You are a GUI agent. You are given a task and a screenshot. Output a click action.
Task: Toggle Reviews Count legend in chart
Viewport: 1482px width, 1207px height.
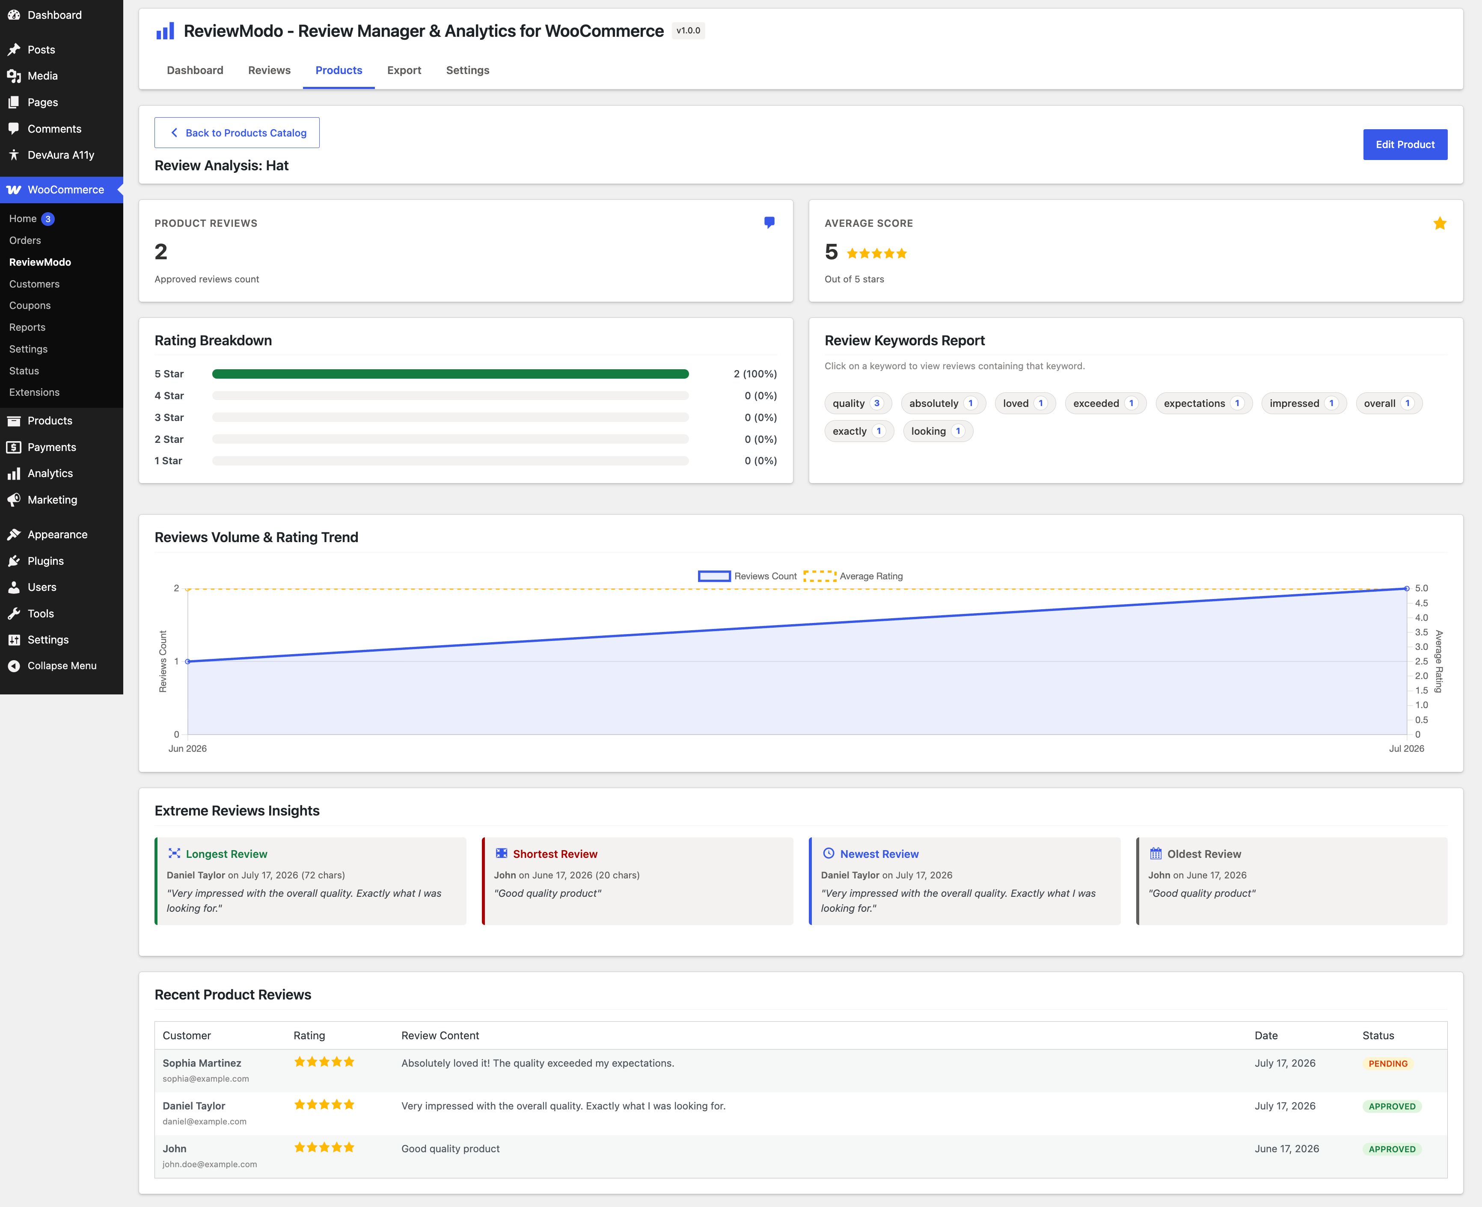tap(747, 576)
